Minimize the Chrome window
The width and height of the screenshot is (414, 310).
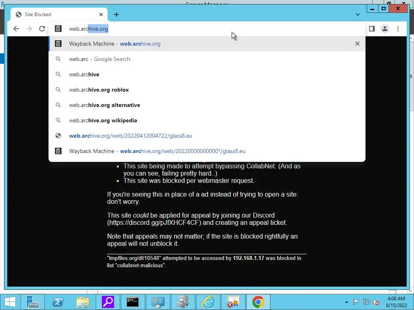tap(372, 9)
